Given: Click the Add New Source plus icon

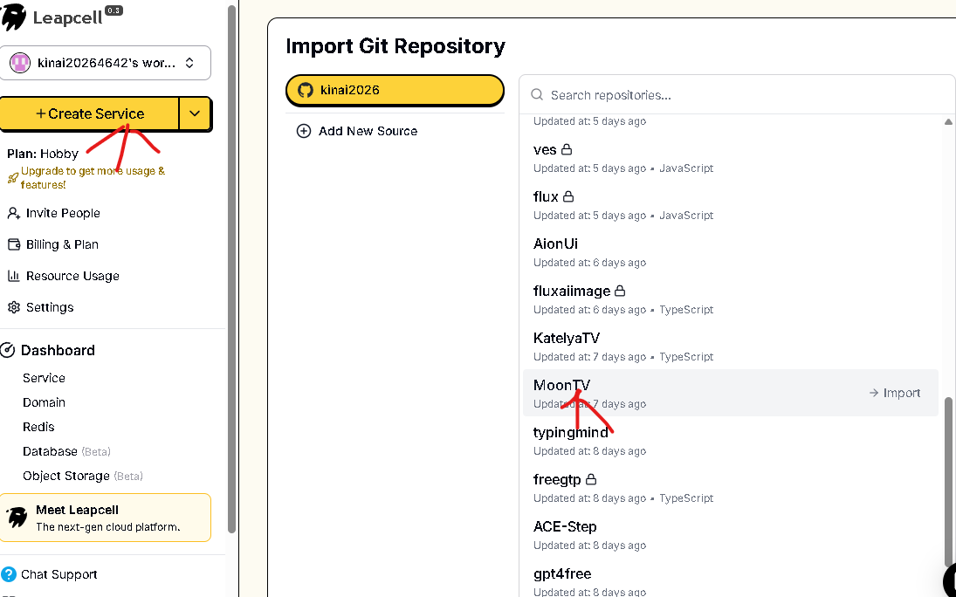Looking at the screenshot, I should point(304,131).
